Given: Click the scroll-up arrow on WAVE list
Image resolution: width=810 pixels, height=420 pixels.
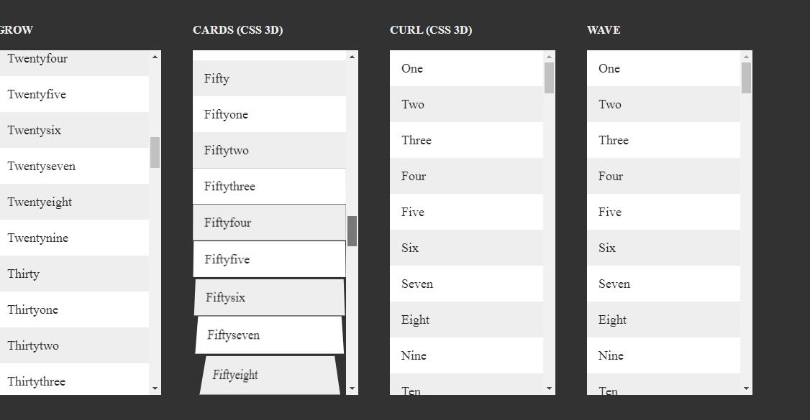Looking at the screenshot, I should coord(746,56).
